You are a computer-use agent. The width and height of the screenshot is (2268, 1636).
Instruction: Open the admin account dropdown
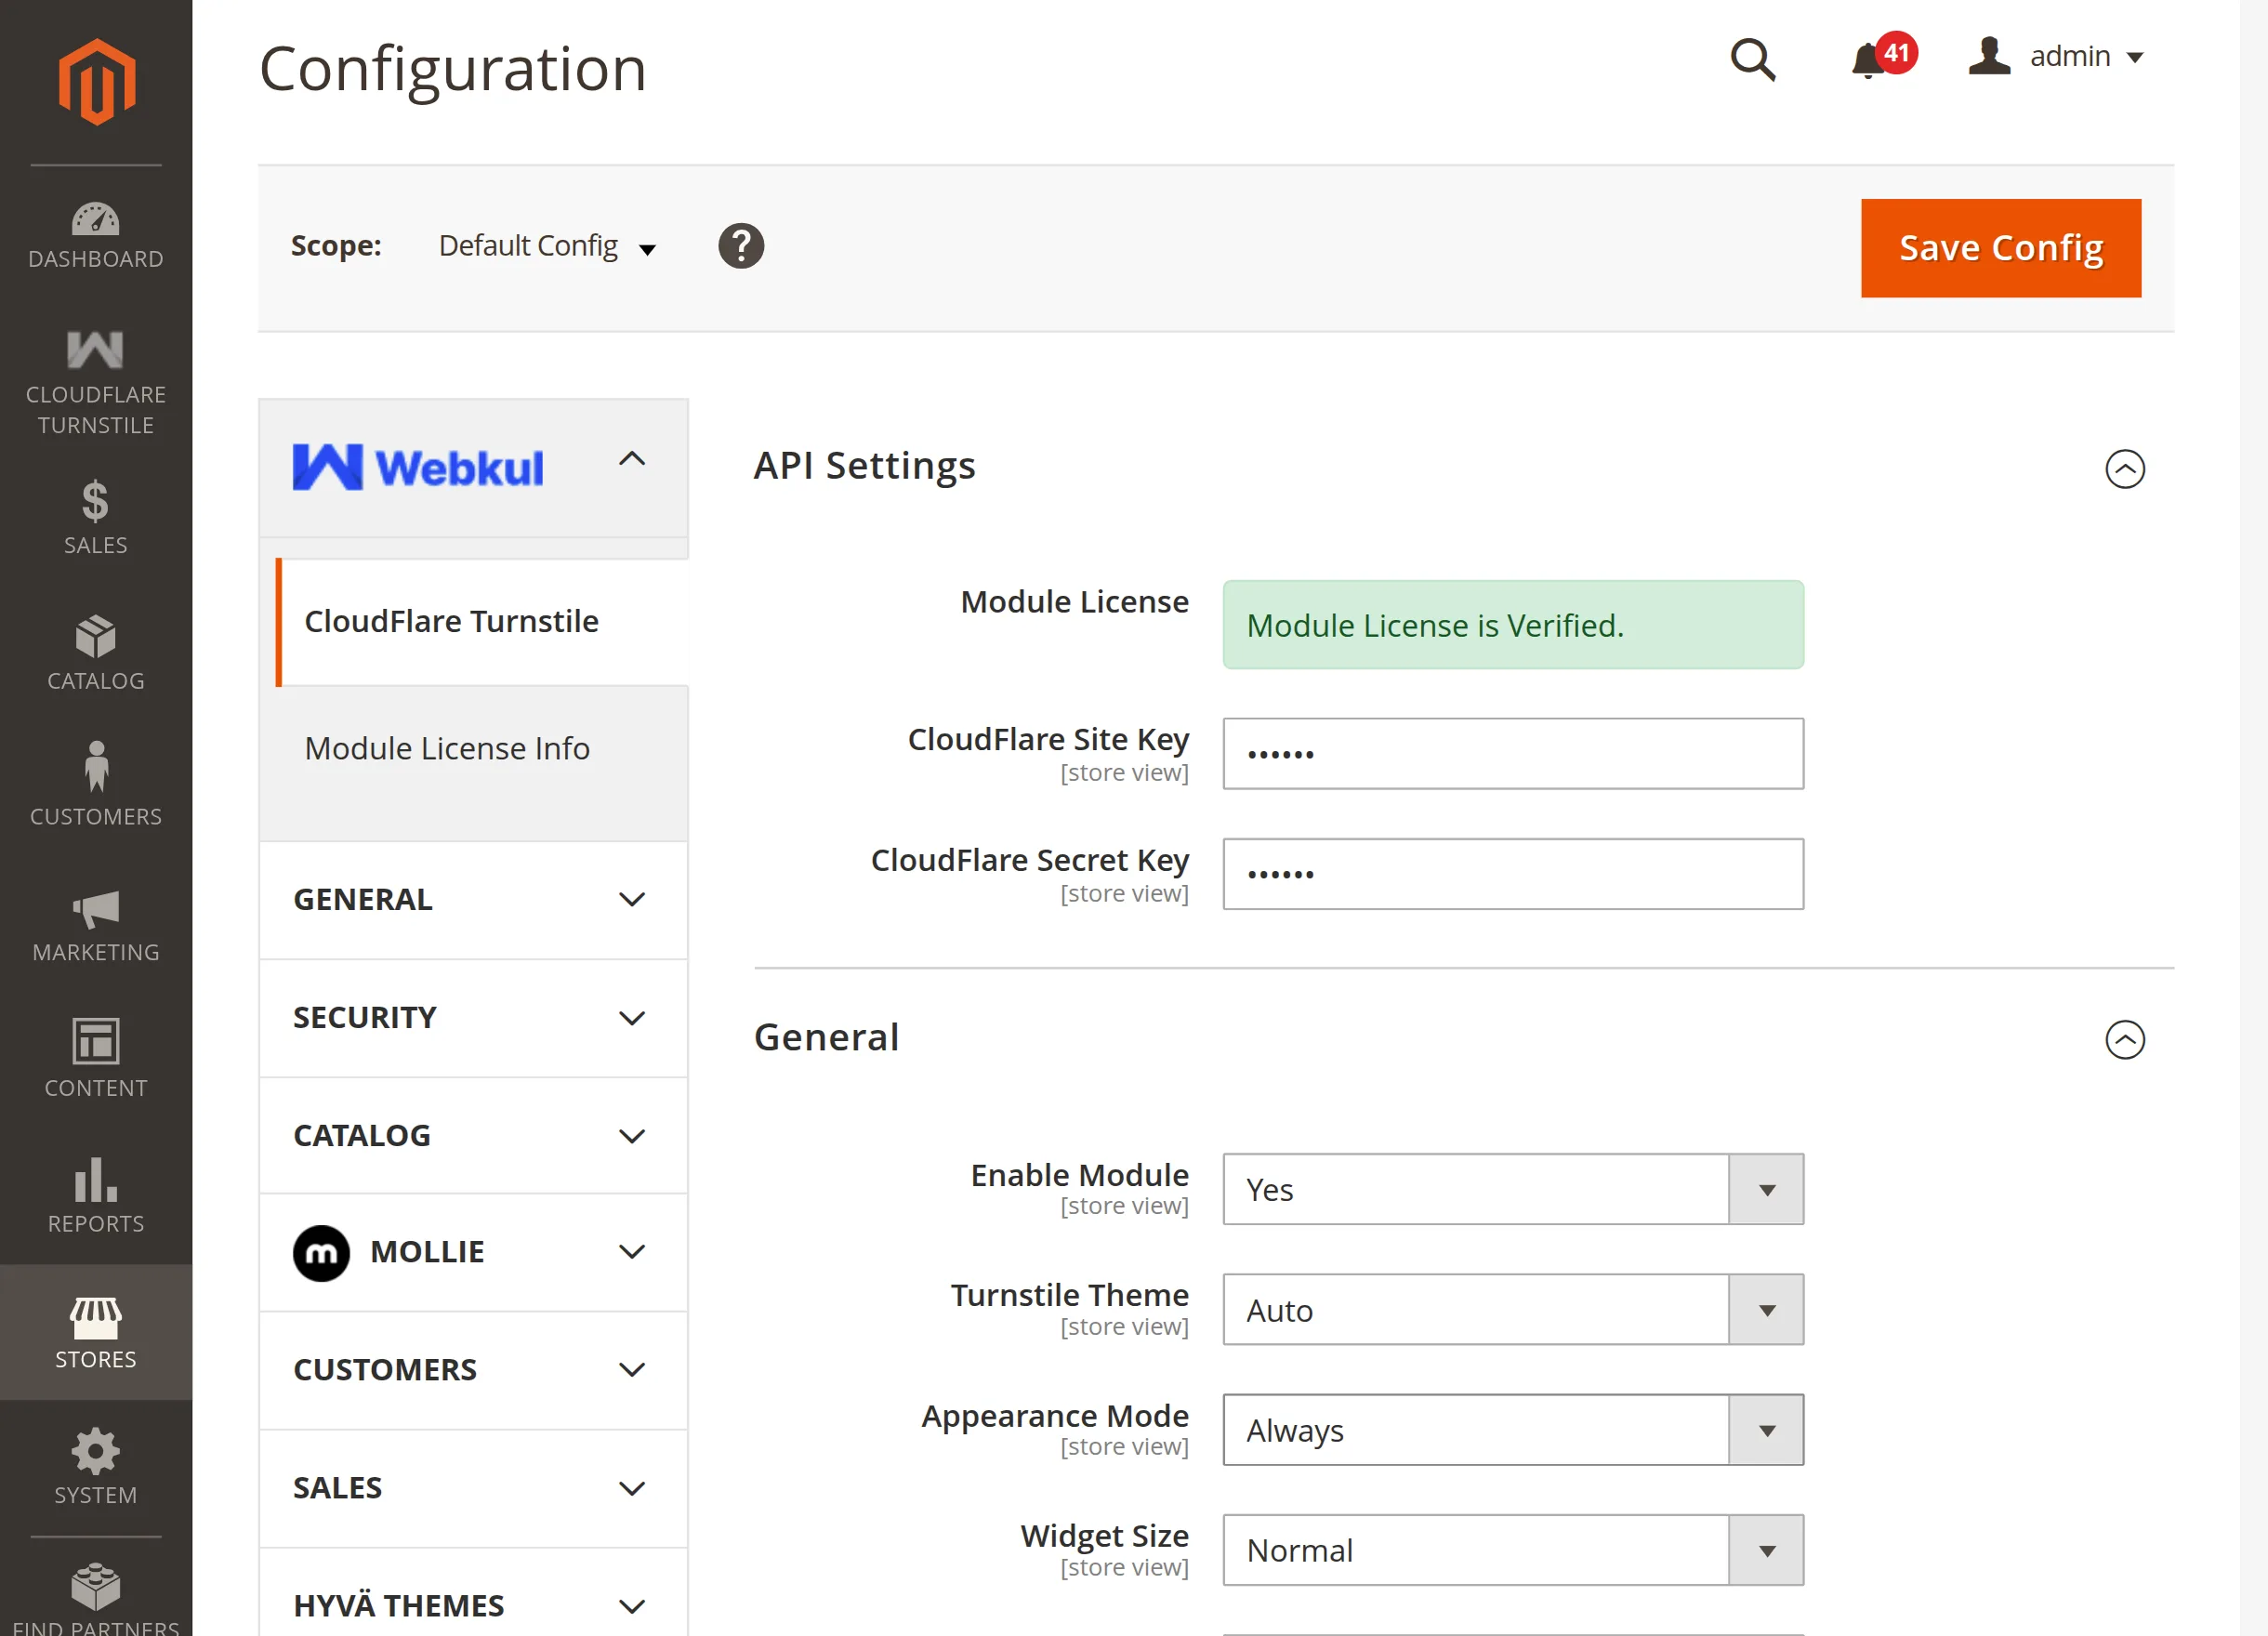coord(2086,56)
